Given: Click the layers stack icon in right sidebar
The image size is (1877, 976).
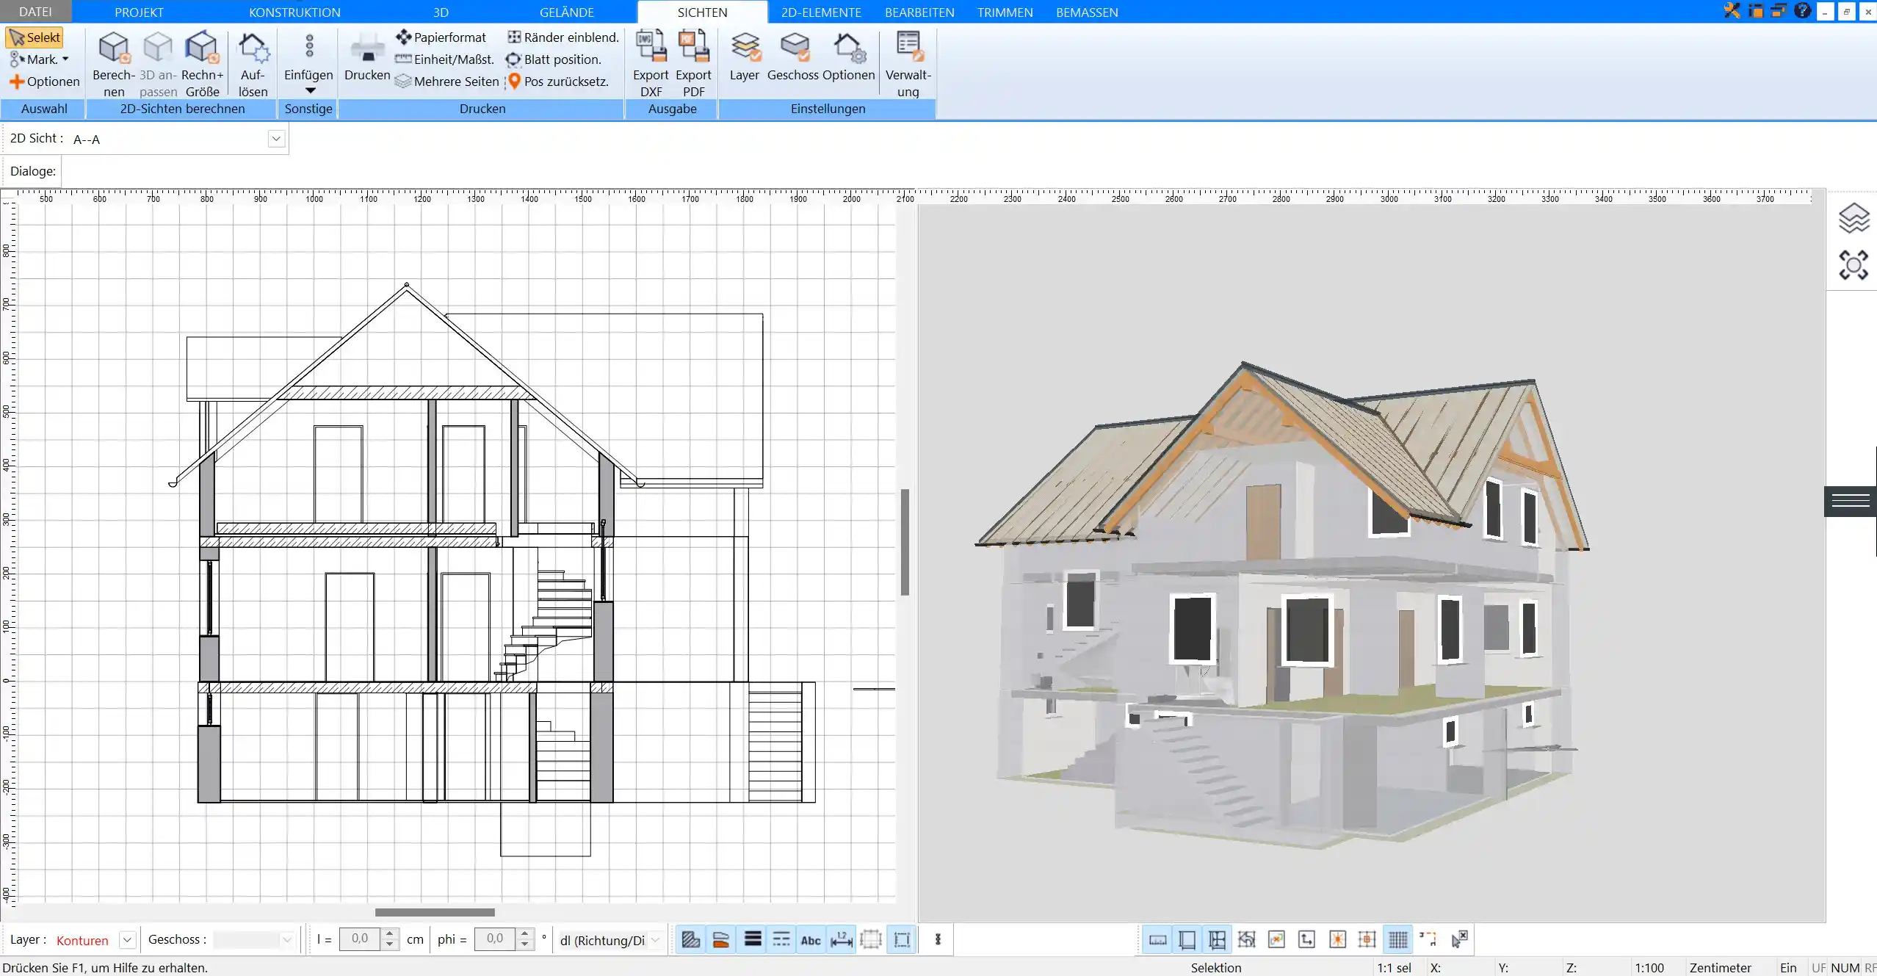Looking at the screenshot, I should (1853, 218).
